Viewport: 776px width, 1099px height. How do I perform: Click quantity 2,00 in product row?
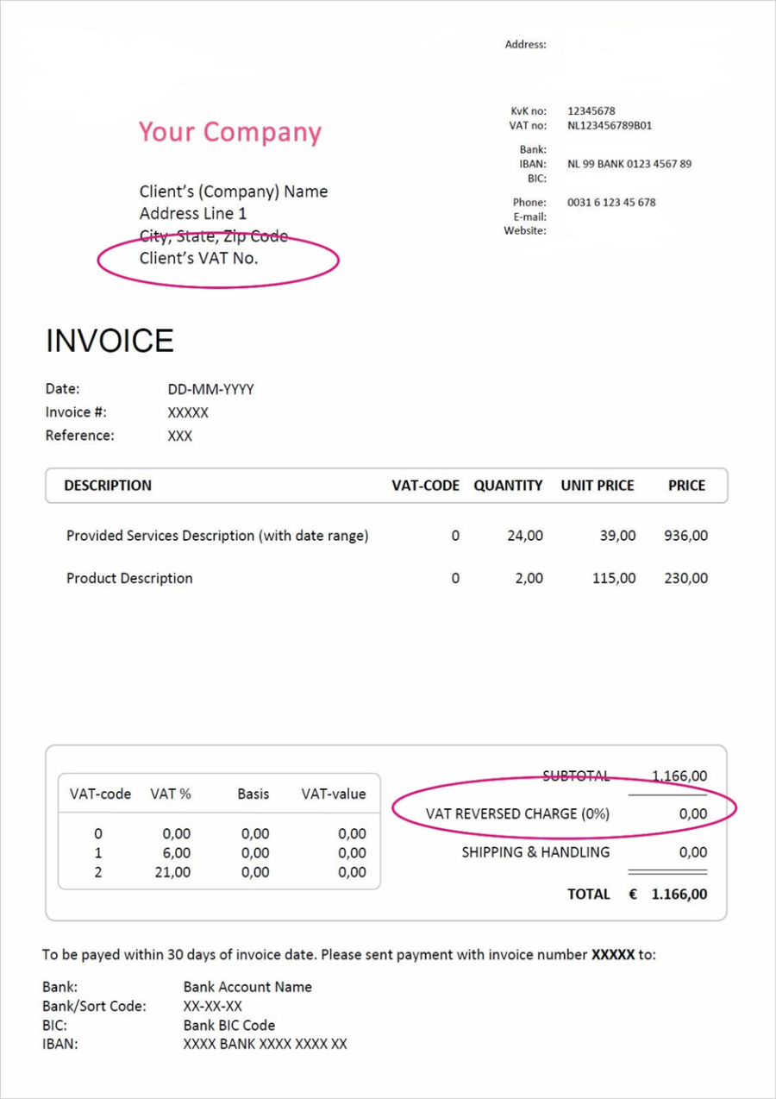pos(529,578)
